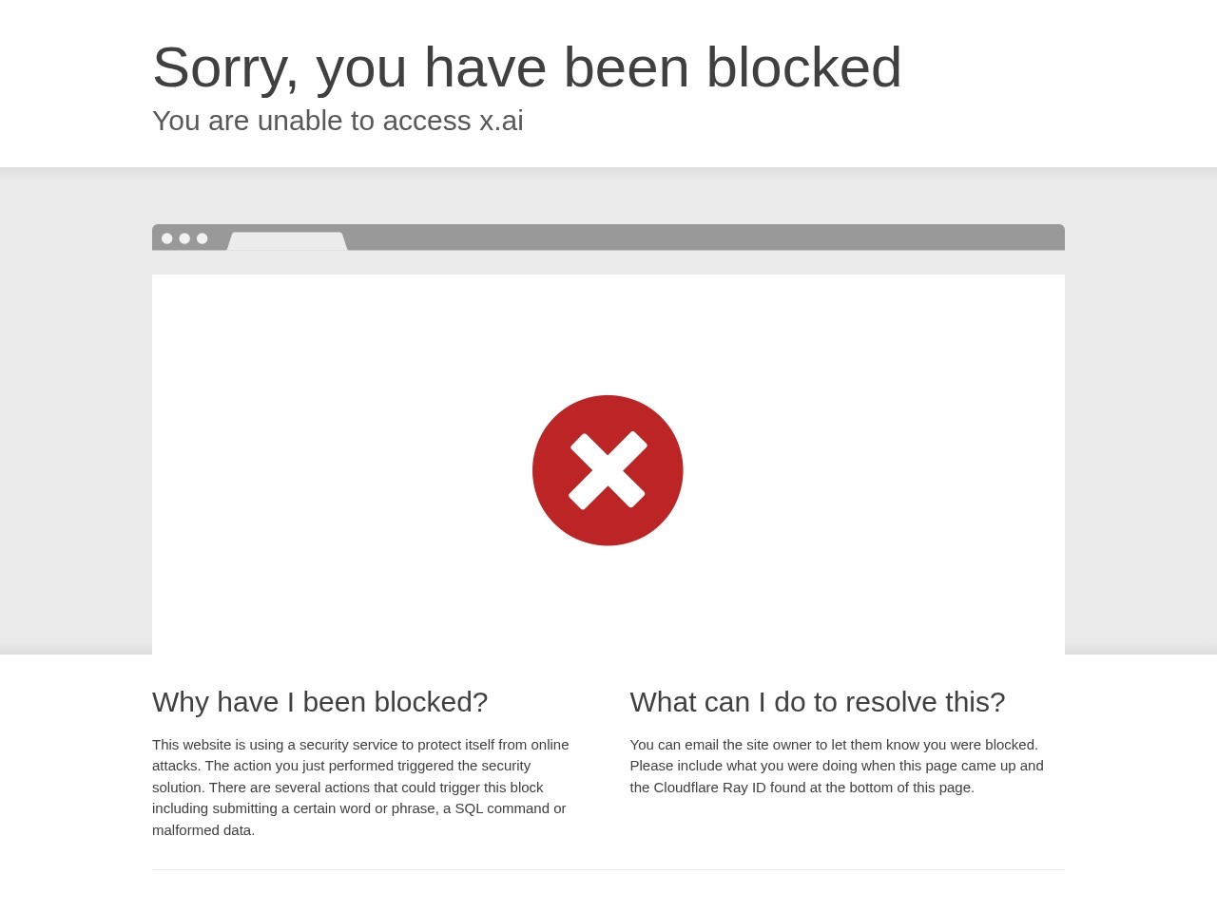Click the word "malformed data" in the explanation
This screenshot has width=1217, height=912.
pyautogui.click(x=203, y=830)
